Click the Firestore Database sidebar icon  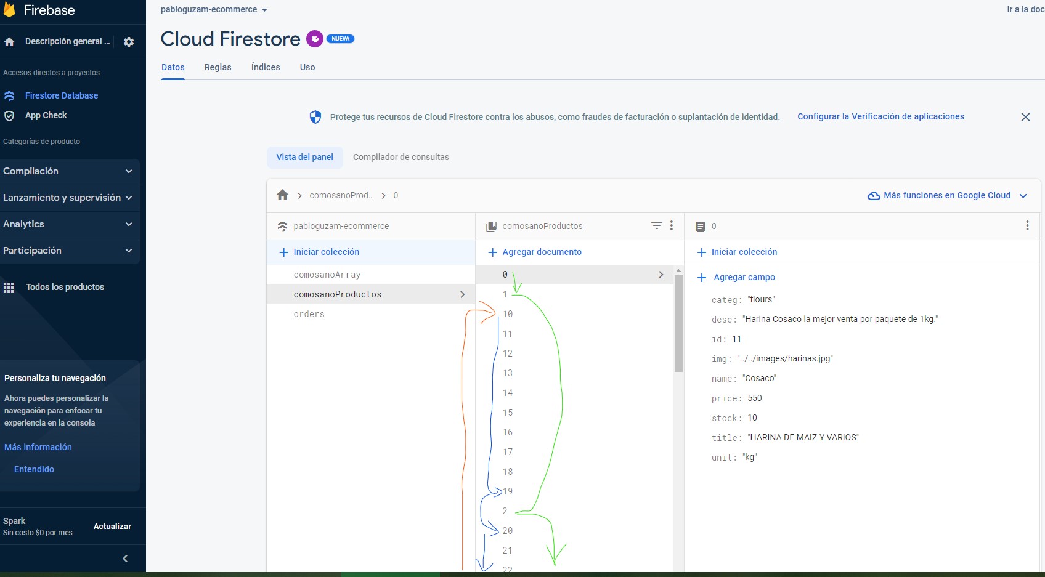pyautogui.click(x=9, y=95)
